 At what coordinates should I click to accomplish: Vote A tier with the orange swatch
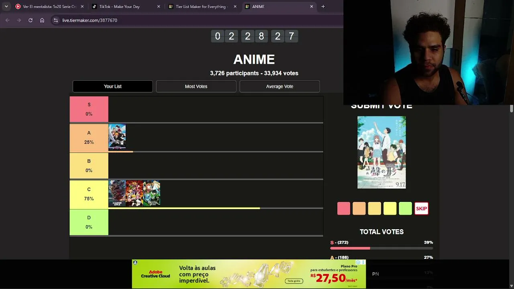(x=359, y=208)
